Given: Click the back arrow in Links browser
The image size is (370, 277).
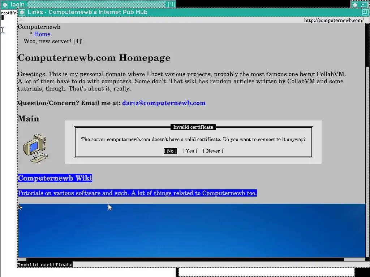Looking at the screenshot, I should pyautogui.click(x=21, y=21).
